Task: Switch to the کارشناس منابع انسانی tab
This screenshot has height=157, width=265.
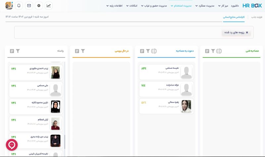Action: [x=234, y=17]
